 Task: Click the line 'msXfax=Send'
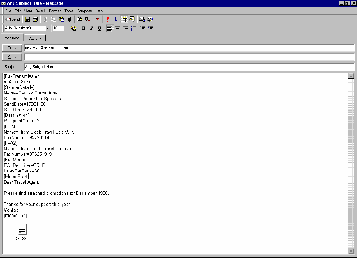(x=18, y=82)
